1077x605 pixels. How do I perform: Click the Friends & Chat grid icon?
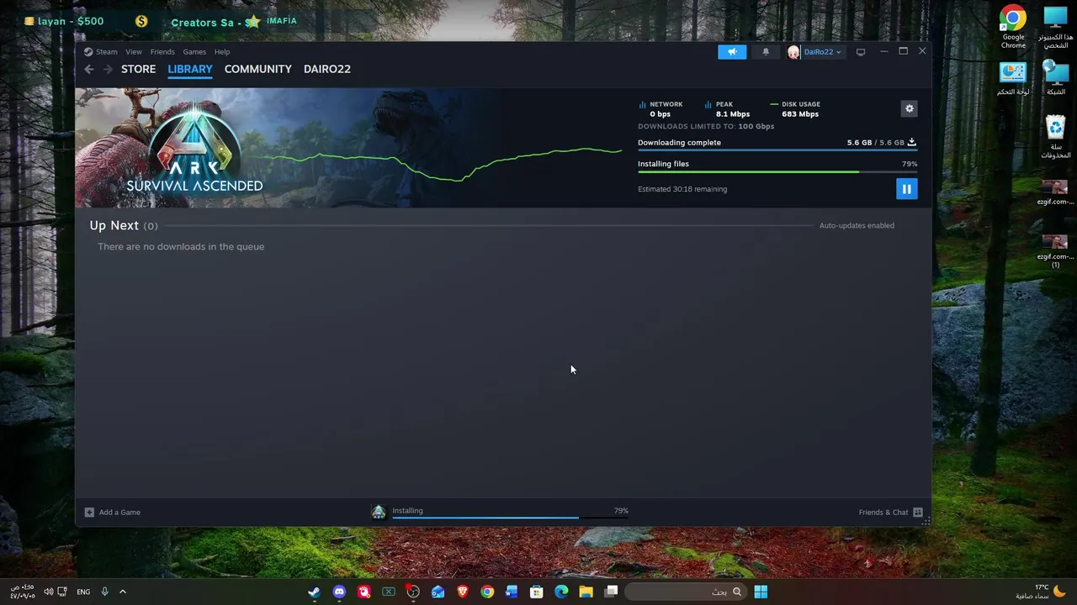[918, 513]
